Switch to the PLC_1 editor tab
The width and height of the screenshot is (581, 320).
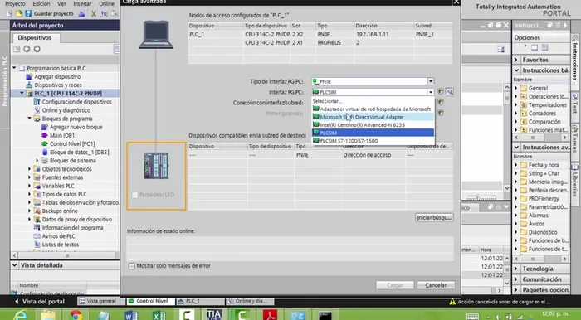click(200, 302)
